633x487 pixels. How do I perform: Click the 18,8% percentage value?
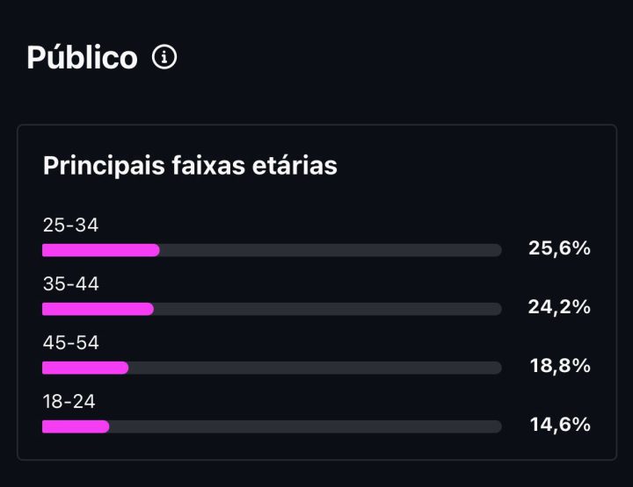560,366
